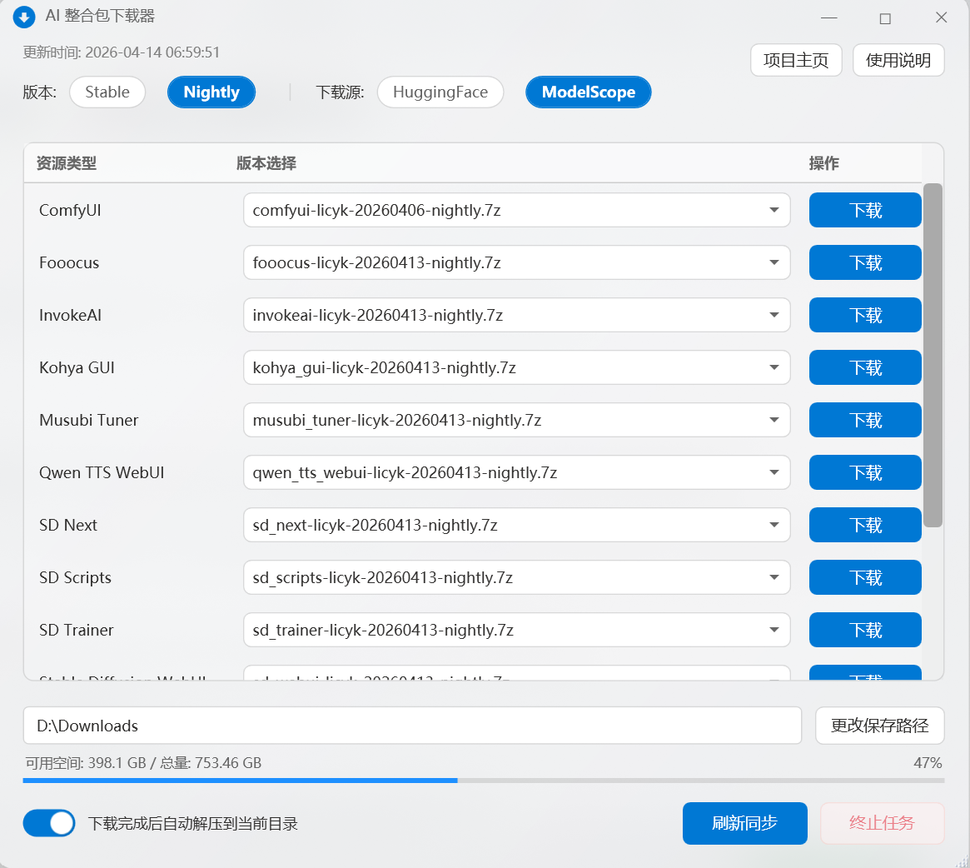This screenshot has height=868, width=970.
Task: Download the SD Scripts package
Action: (x=865, y=577)
